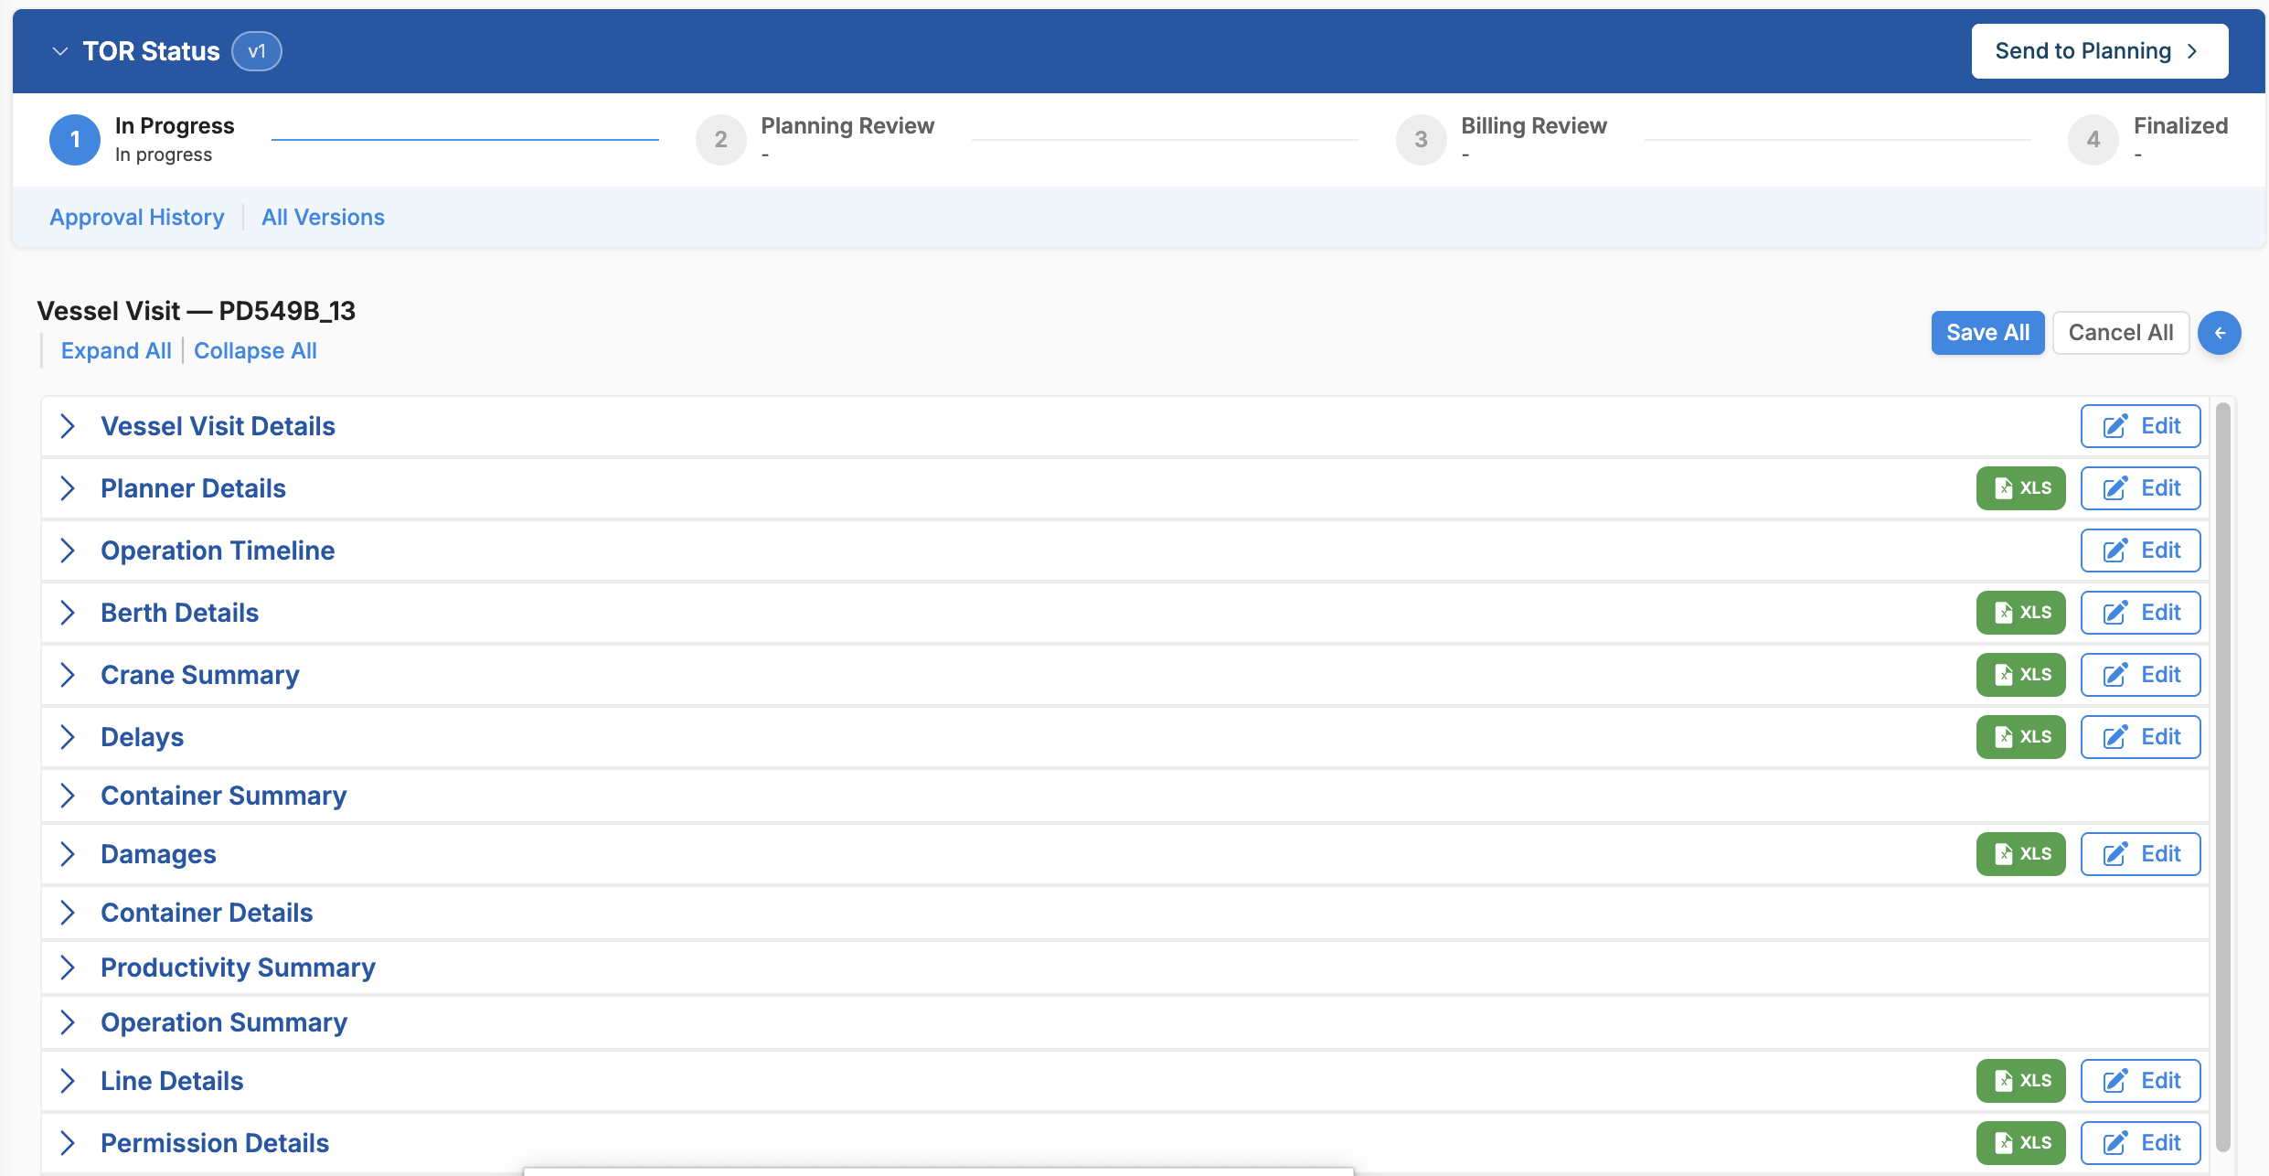Click the Expand All link

click(116, 351)
